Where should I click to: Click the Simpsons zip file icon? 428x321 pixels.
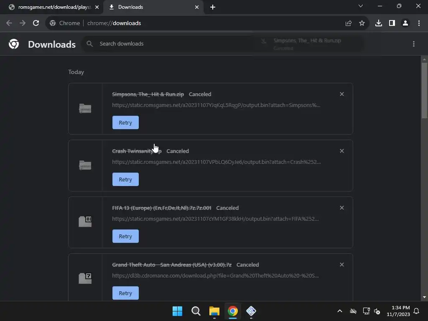pyautogui.click(x=85, y=108)
